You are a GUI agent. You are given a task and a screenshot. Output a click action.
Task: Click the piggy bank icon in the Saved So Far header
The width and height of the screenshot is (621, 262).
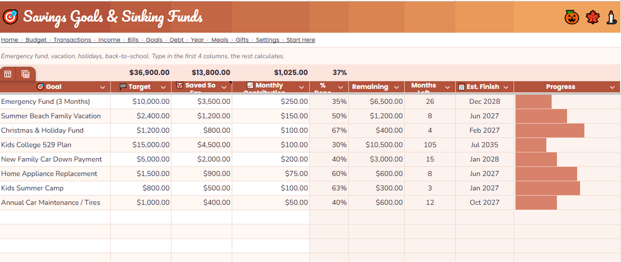pyautogui.click(x=180, y=85)
